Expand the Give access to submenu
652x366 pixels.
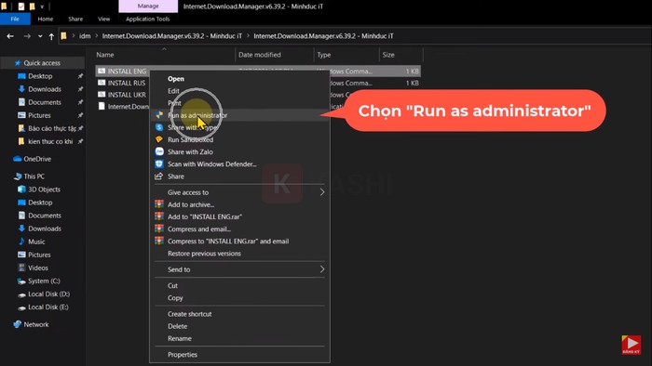[x=240, y=192]
